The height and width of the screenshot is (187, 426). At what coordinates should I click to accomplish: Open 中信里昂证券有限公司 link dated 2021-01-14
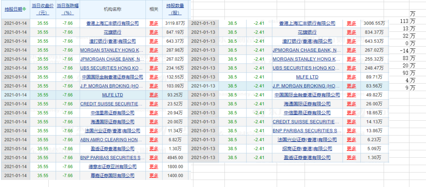113,113
